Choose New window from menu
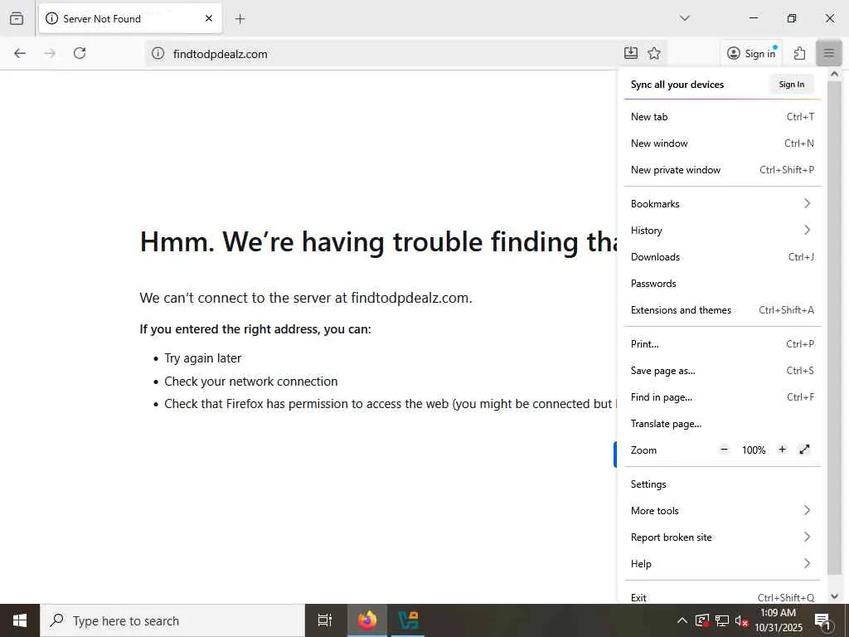This screenshot has width=849, height=637. point(722,143)
